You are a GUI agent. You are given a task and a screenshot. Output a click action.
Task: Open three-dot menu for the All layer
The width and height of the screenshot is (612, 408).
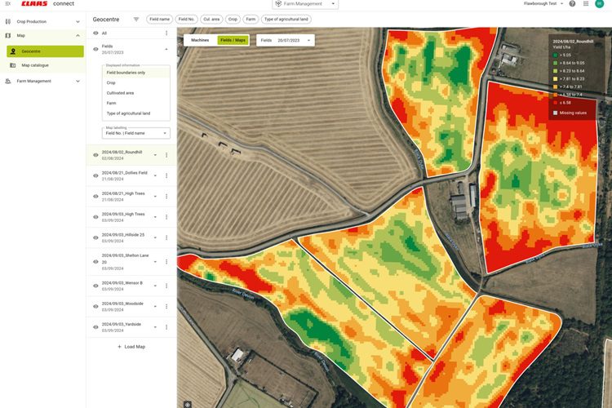coord(166,33)
